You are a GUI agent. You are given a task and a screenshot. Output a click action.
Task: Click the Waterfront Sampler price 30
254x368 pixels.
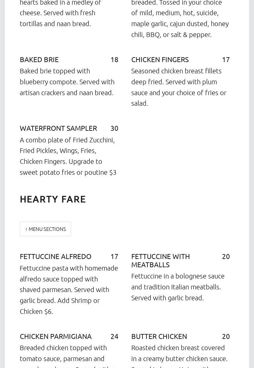point(114,128)
